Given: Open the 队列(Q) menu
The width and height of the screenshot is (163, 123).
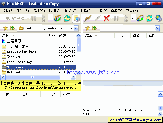Looking at the screenshot, I should (54, 11).
